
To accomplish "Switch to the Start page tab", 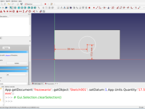I will click(37, 84).
